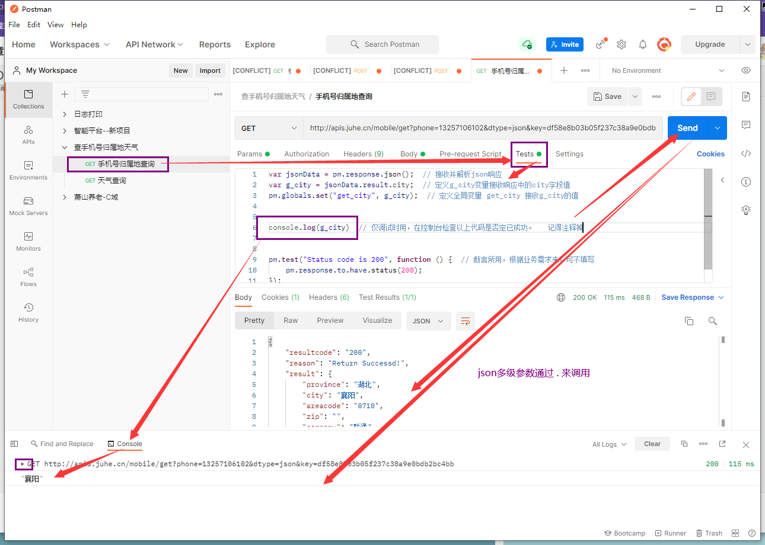Screen dimensions: 765x545
Task: Open the Flows sidebar panel
Action: (28, 277)
